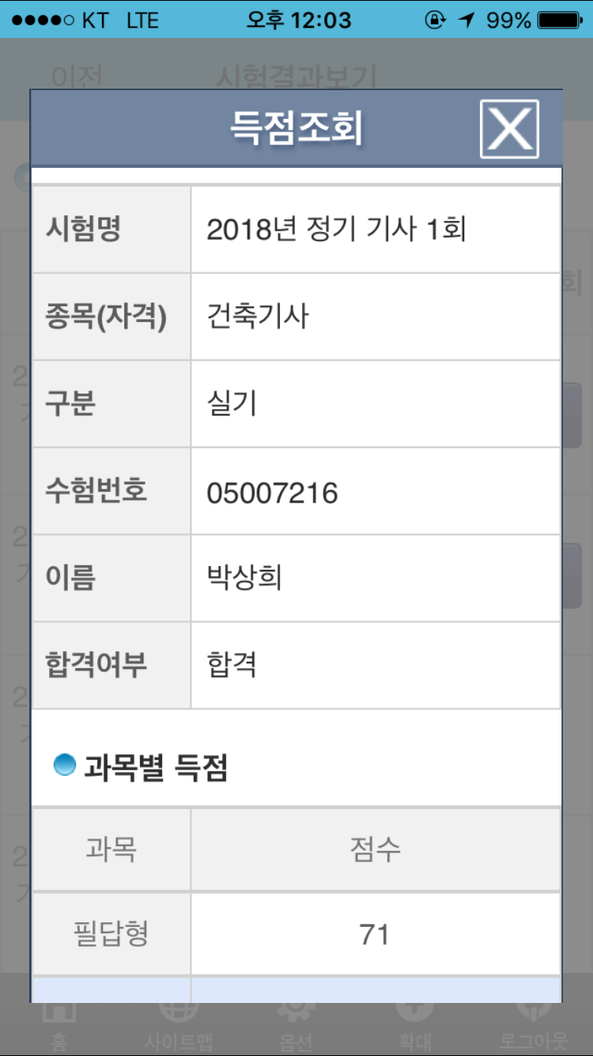Select the 시험명 value 2018년 정기 기사 1회
The image size is (593, 1056).
(336, 230)
